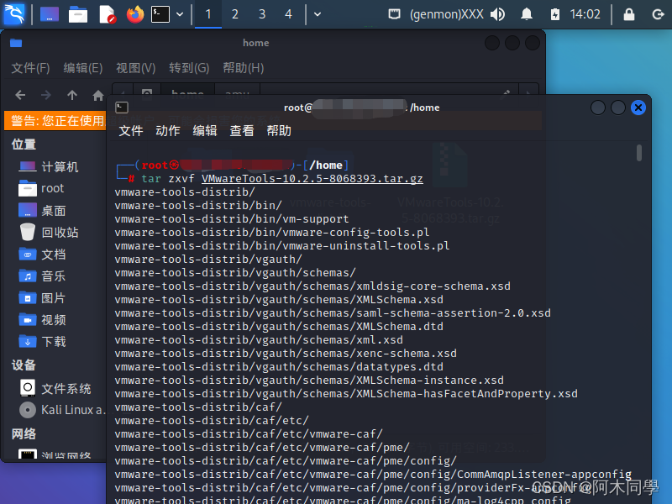The image size is (672, 504).
Task: Open the 转到(G) menu in file manager
Action: click(x=189, y=68)
